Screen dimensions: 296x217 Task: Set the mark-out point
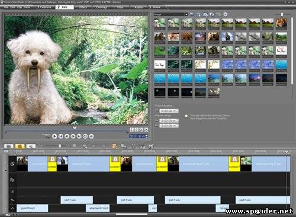click(136, 130)
